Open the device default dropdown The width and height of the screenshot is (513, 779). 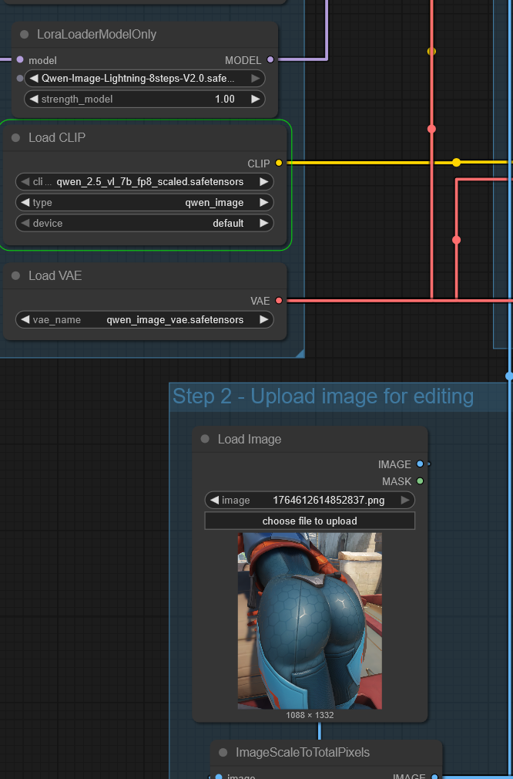pos(144,223)
